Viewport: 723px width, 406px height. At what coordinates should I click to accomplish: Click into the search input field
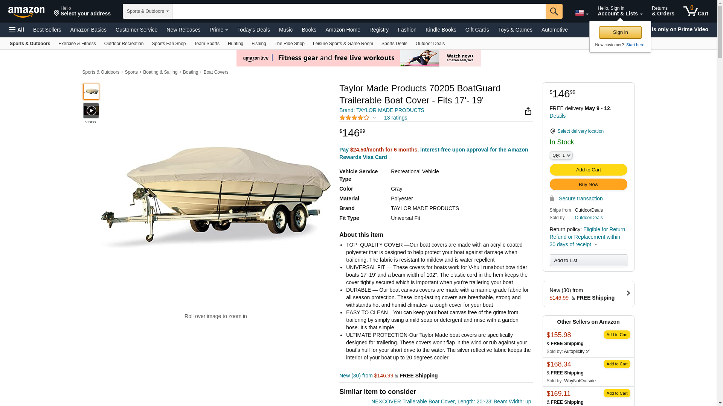[x=359, y=11]
